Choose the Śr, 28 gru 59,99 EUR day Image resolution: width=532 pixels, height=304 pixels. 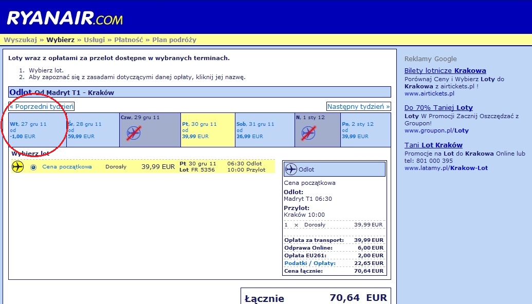(x=93, y=130)
